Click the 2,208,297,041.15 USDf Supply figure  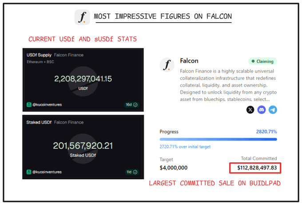(x=83, y=79)
